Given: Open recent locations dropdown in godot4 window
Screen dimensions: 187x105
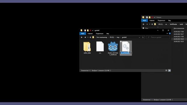Looking at the screenshot, I should tap(88, 37).
